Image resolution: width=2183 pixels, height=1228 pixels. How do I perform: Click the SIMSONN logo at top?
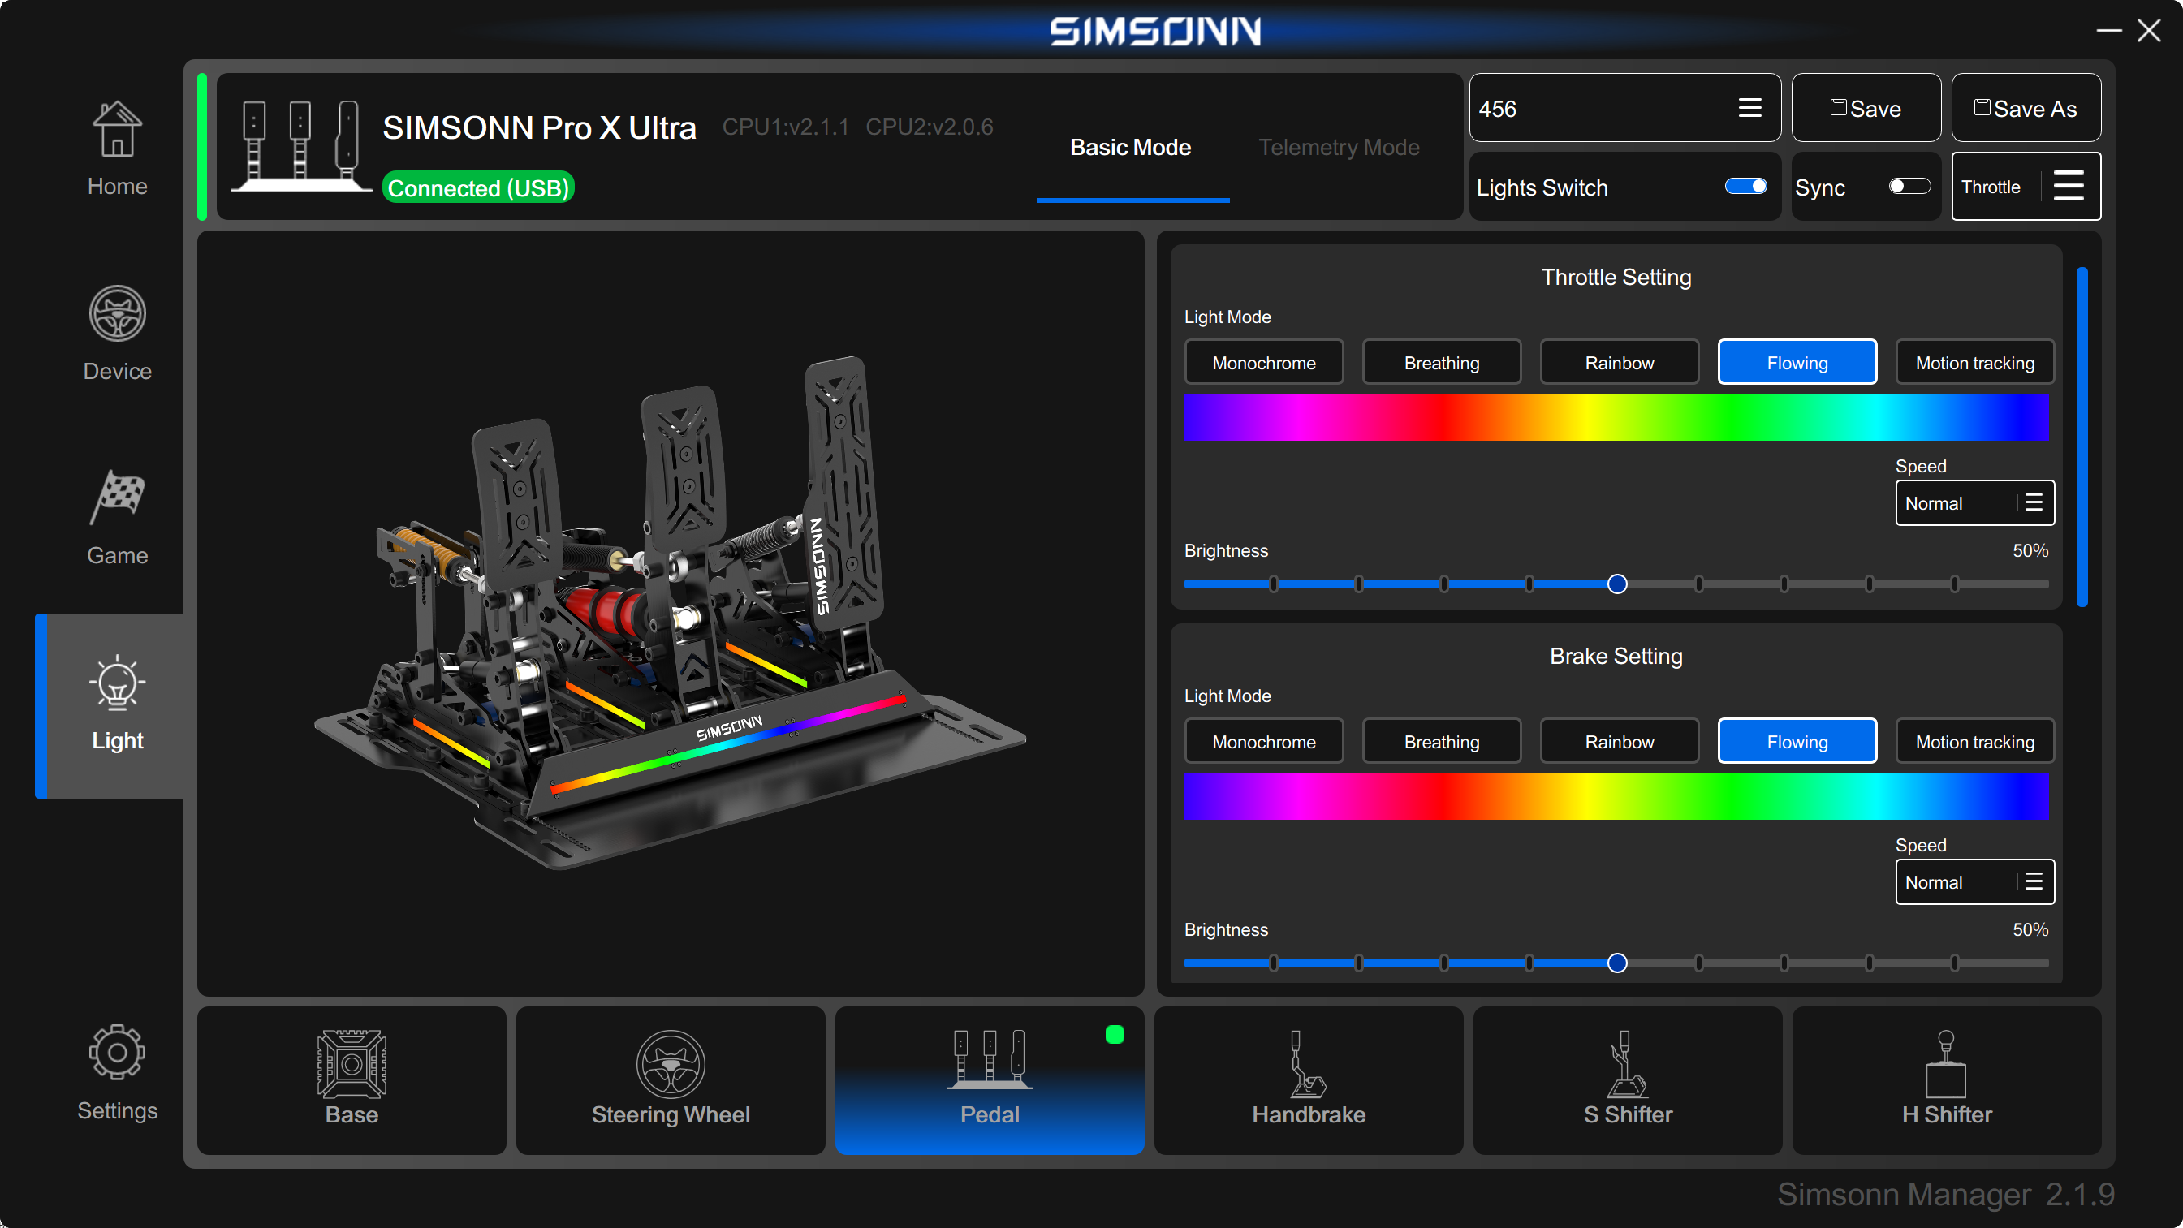pyautogui.click(x=1156, y=31)
